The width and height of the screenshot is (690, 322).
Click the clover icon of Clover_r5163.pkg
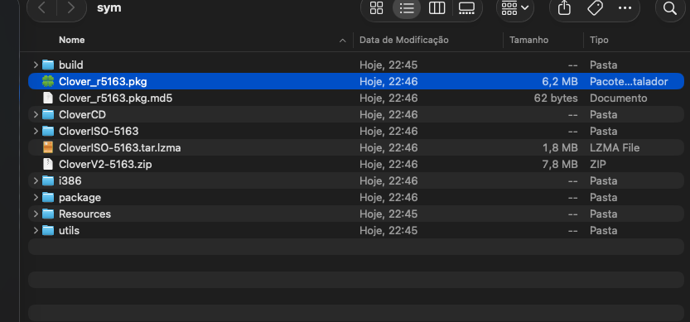[48, 81]
